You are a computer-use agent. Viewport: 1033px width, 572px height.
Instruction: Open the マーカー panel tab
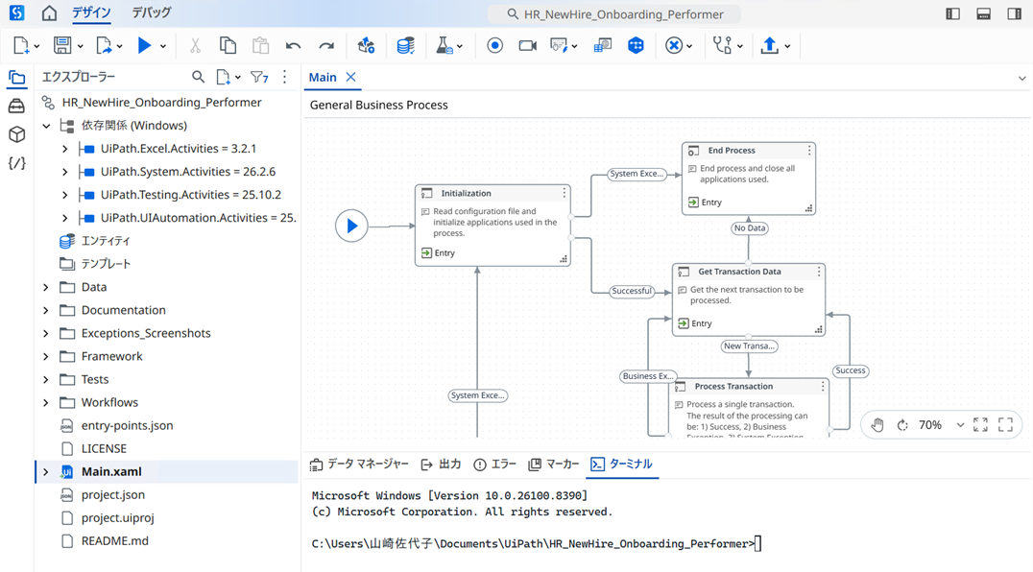(x=553, y=465)
